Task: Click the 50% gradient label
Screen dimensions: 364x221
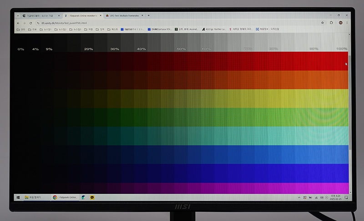Action: [181, 49]
